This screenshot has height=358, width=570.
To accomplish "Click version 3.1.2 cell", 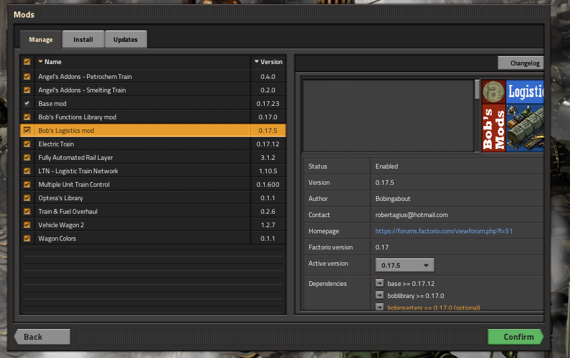I will (x=268, y=157).
